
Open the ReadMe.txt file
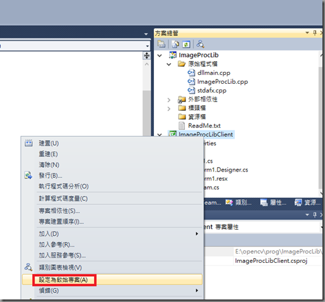click(204, 125)
